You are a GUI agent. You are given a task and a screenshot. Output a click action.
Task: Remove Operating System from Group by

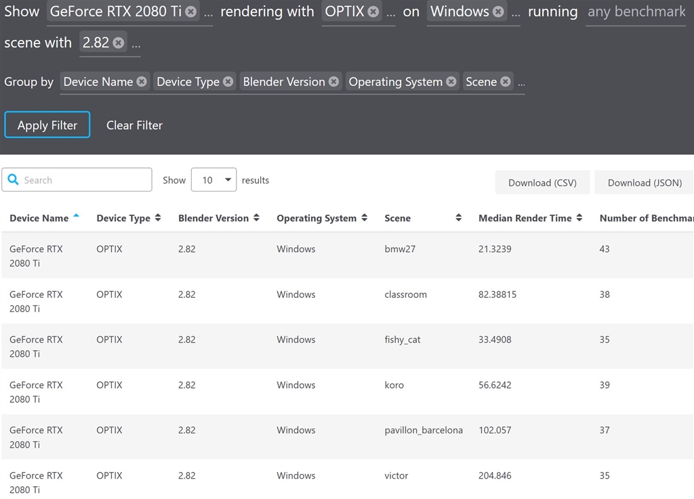click(x=451, y=82)
